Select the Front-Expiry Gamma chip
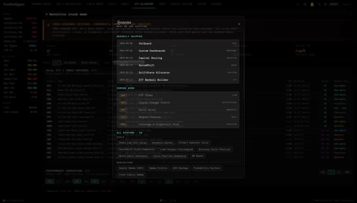The width and height of the screenshot is (357, 203). tap(131, 175)
